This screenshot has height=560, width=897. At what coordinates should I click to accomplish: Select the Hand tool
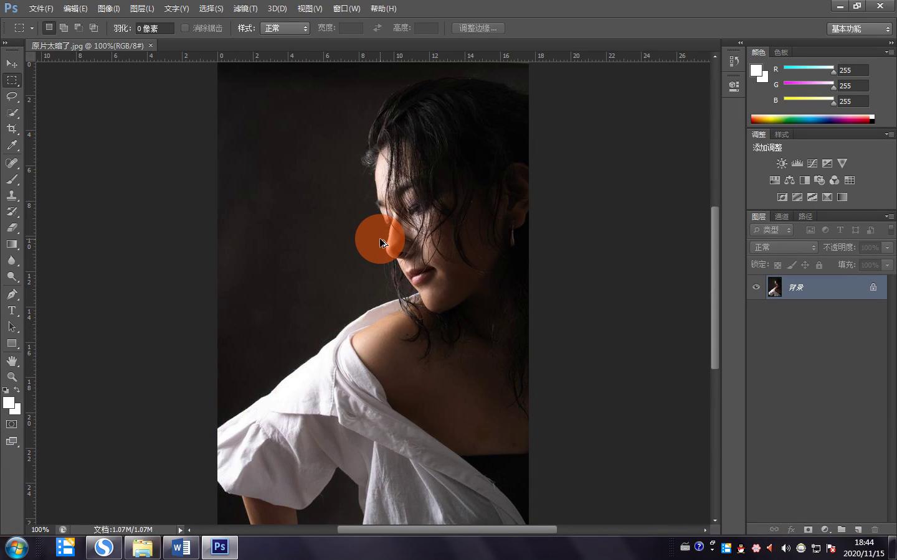coord(12,361)
